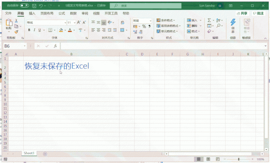Expand the Conditional Formatting (条件格式) menu

(x=166, y=20)
